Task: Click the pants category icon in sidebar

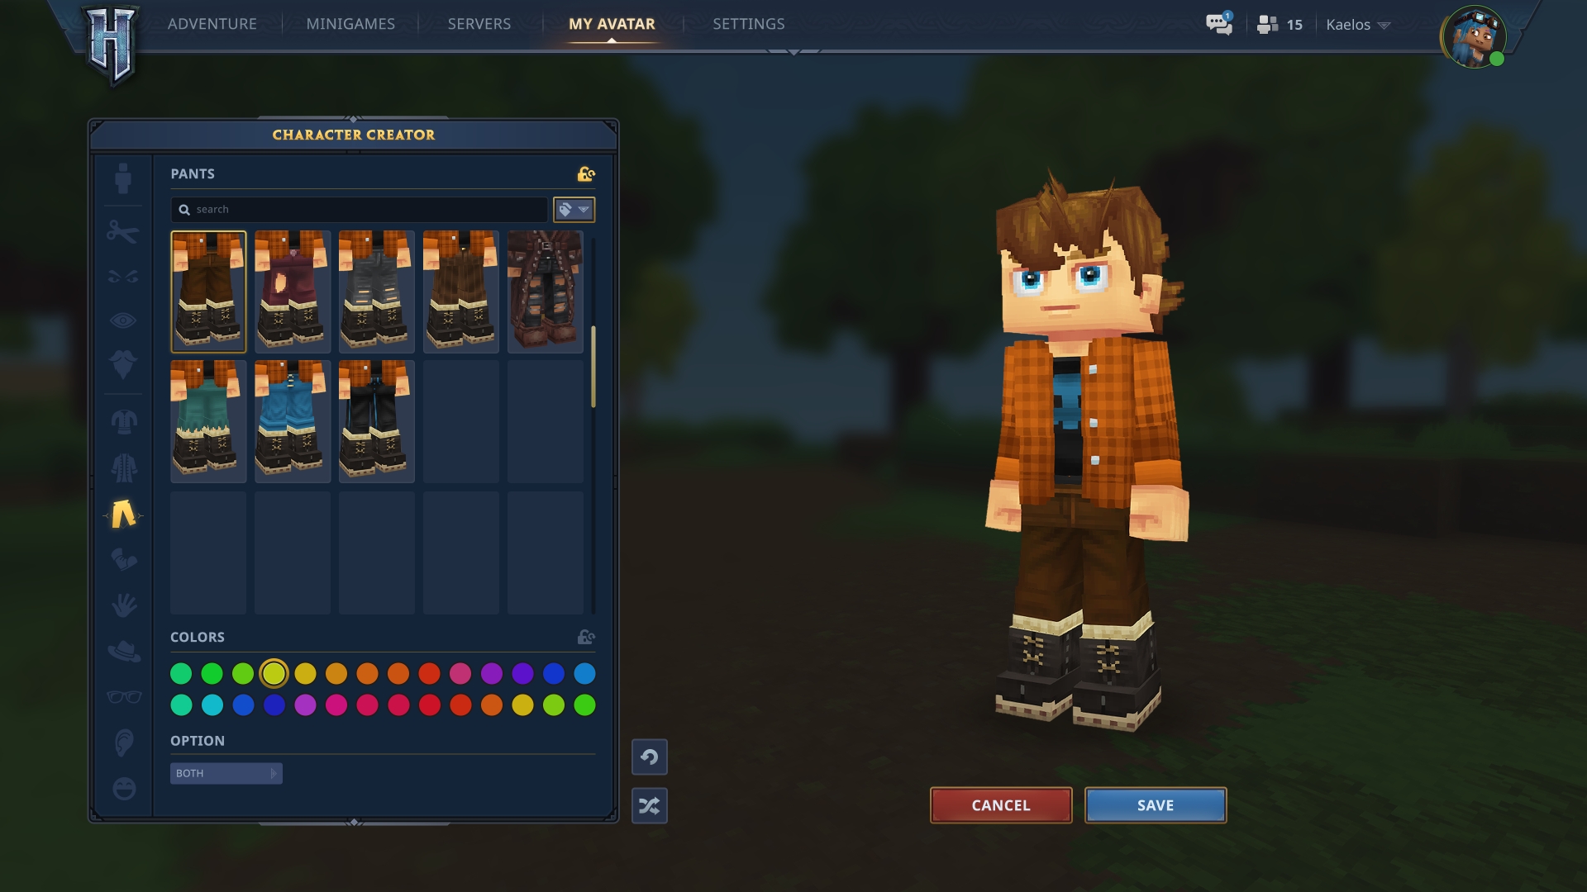Action: [122, 513]
